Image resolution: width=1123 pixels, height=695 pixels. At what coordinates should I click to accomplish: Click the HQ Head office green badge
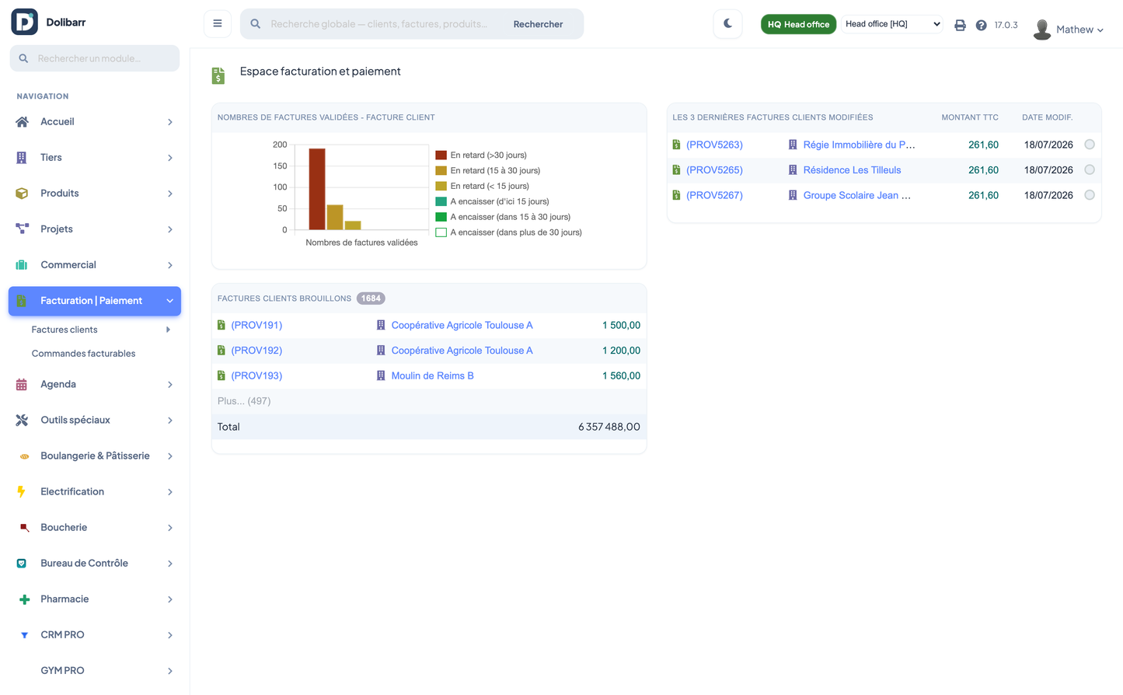click(x=798, y=24)
